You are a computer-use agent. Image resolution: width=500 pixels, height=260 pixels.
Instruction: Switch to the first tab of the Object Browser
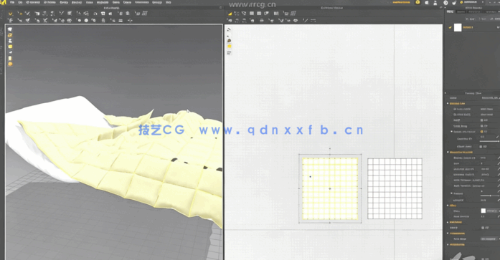[450, 11]
